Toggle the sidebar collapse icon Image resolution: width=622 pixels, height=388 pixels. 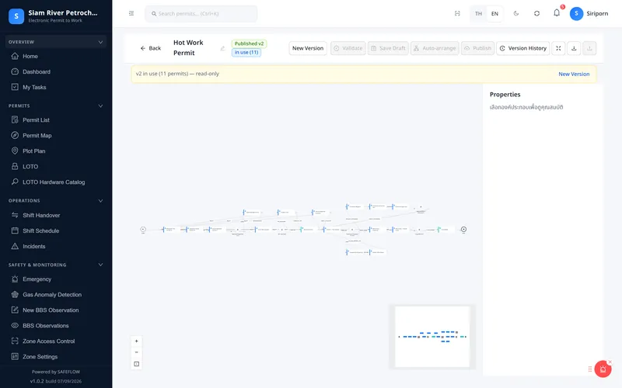tap(131, 13)
